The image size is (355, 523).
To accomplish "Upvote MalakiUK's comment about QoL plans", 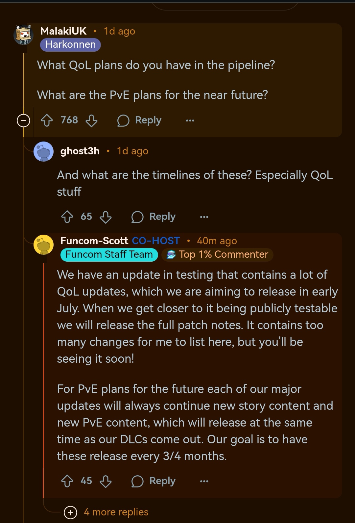I will [x=47, y=120].
